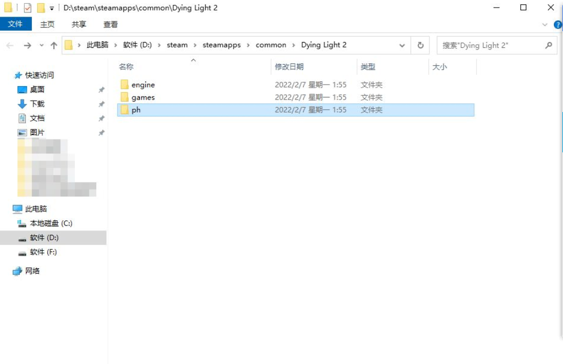Click 软件 (D:) breadcrumb in address bar

(x=137, y=45)
